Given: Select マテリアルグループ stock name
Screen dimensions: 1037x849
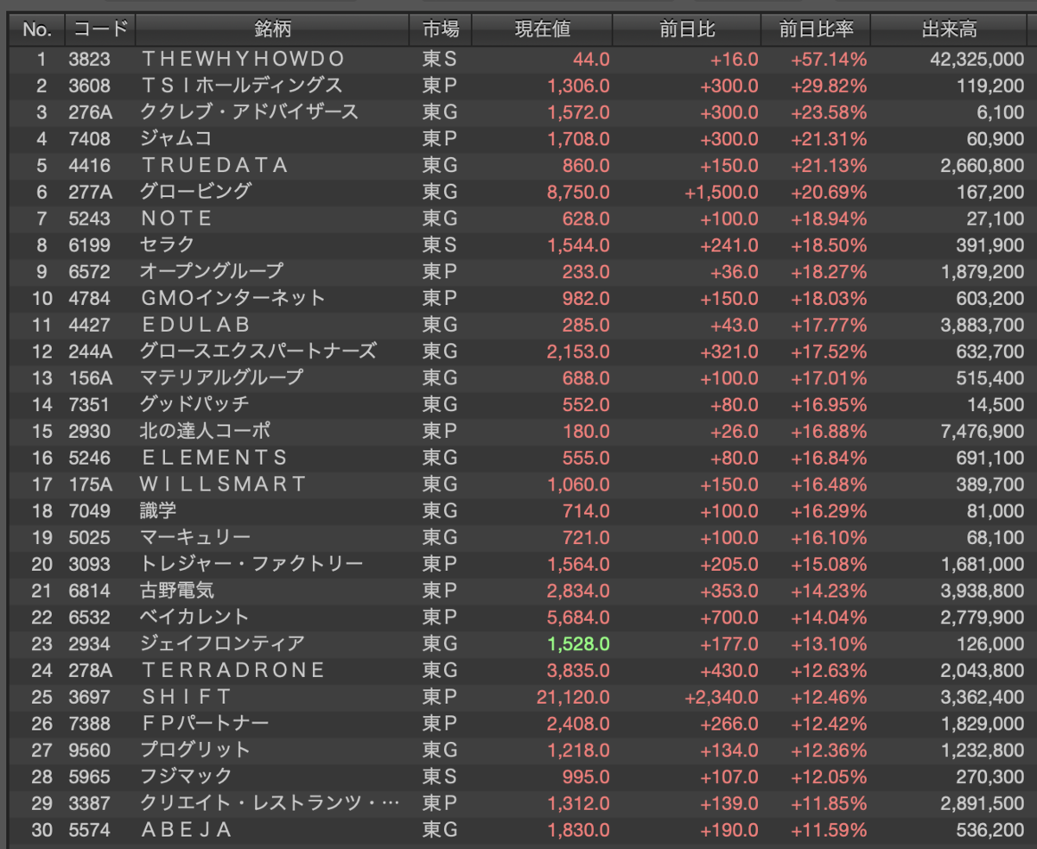Looking at the screenshot, I should [222, 377].
